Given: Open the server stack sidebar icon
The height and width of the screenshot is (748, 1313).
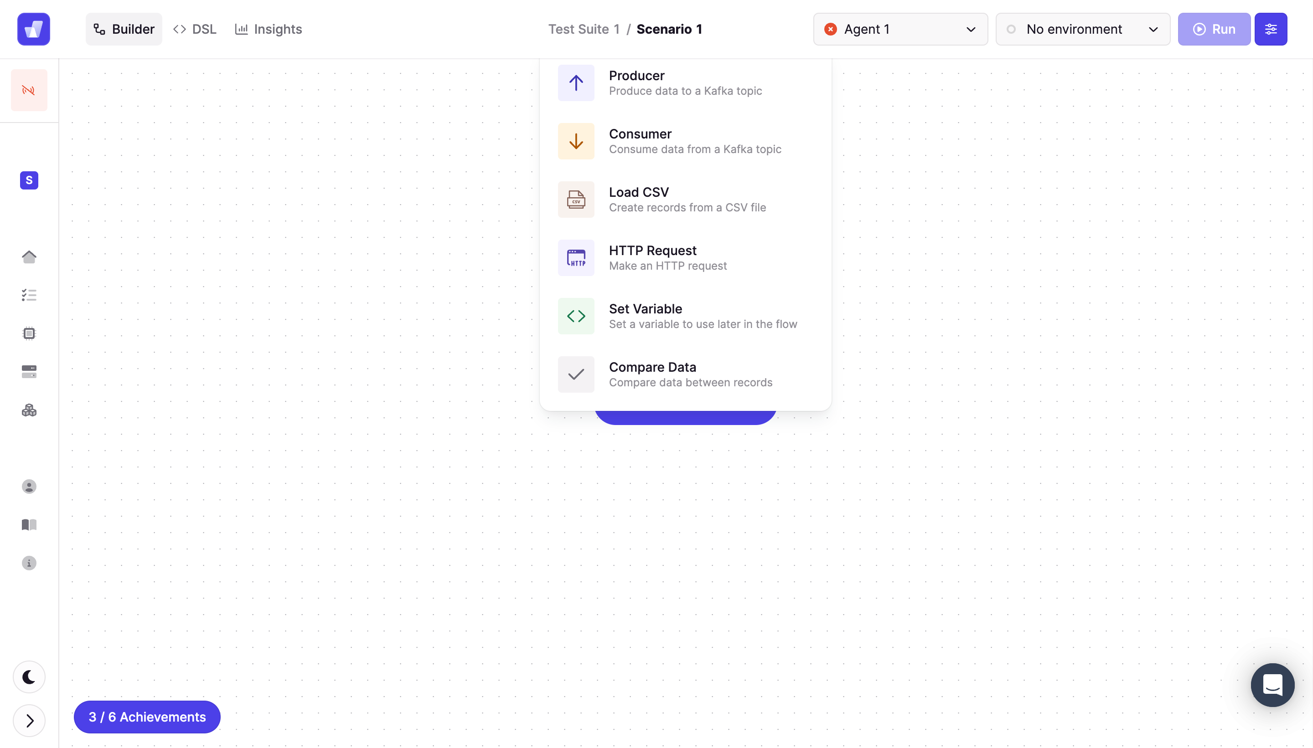Looking at the screenshot, I should point(29,371).
